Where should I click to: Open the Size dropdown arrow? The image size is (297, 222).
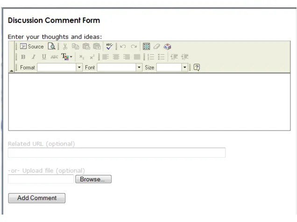click(184, 67)
